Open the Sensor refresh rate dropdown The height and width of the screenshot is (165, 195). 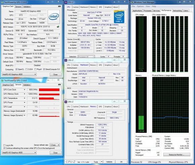click(x=55, y=145)
